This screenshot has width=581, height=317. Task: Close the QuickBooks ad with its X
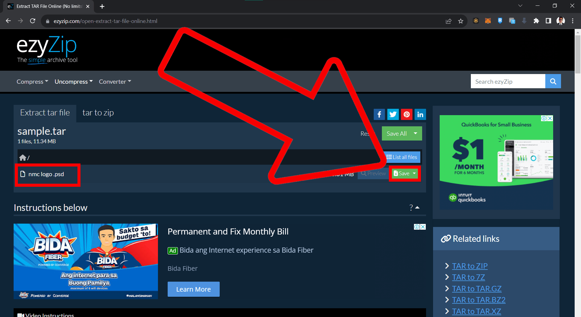[549, 118]
